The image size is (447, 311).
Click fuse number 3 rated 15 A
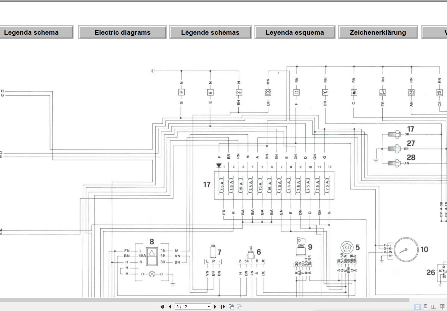241,186
